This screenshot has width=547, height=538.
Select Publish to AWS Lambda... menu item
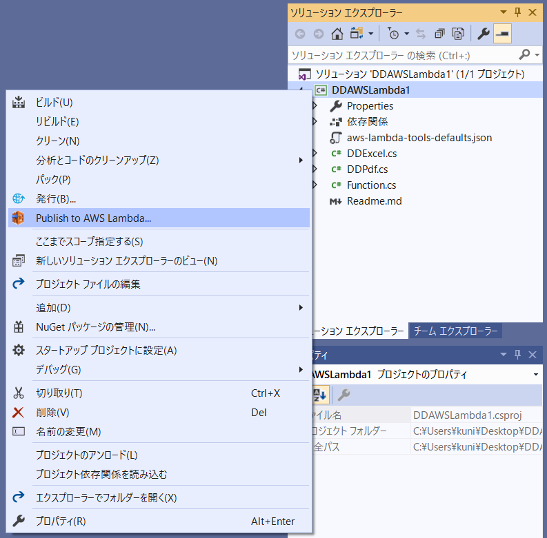click(159, 218)
